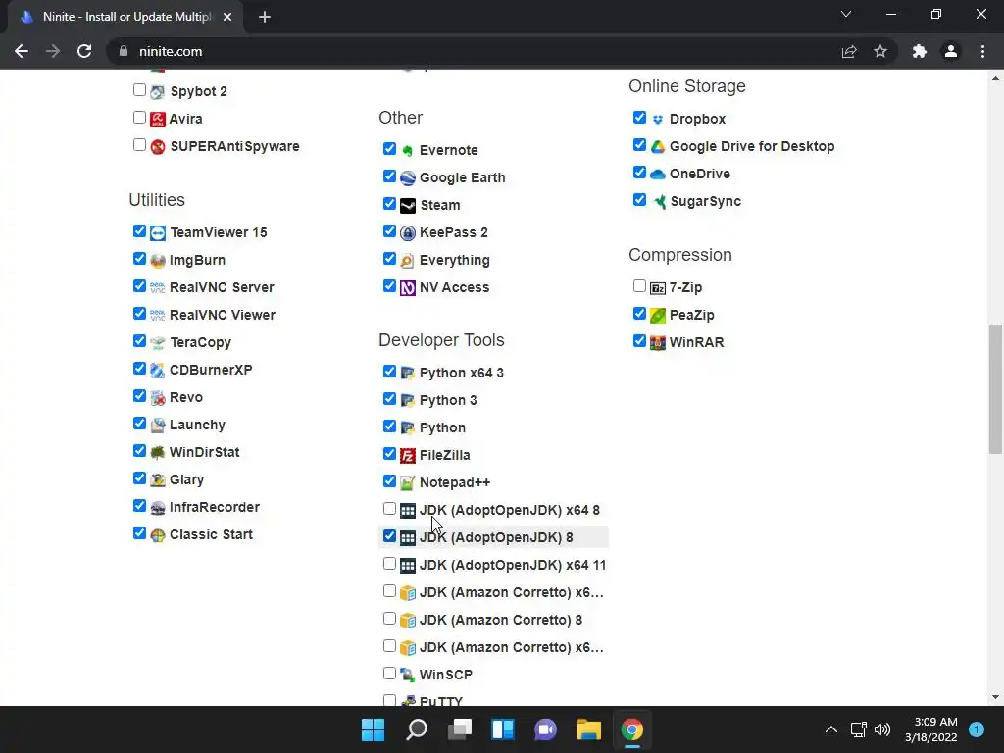1004x753 pixels.
Task: Close the Ninite tab
Action: pyautogui.click(x=227, y=17)
